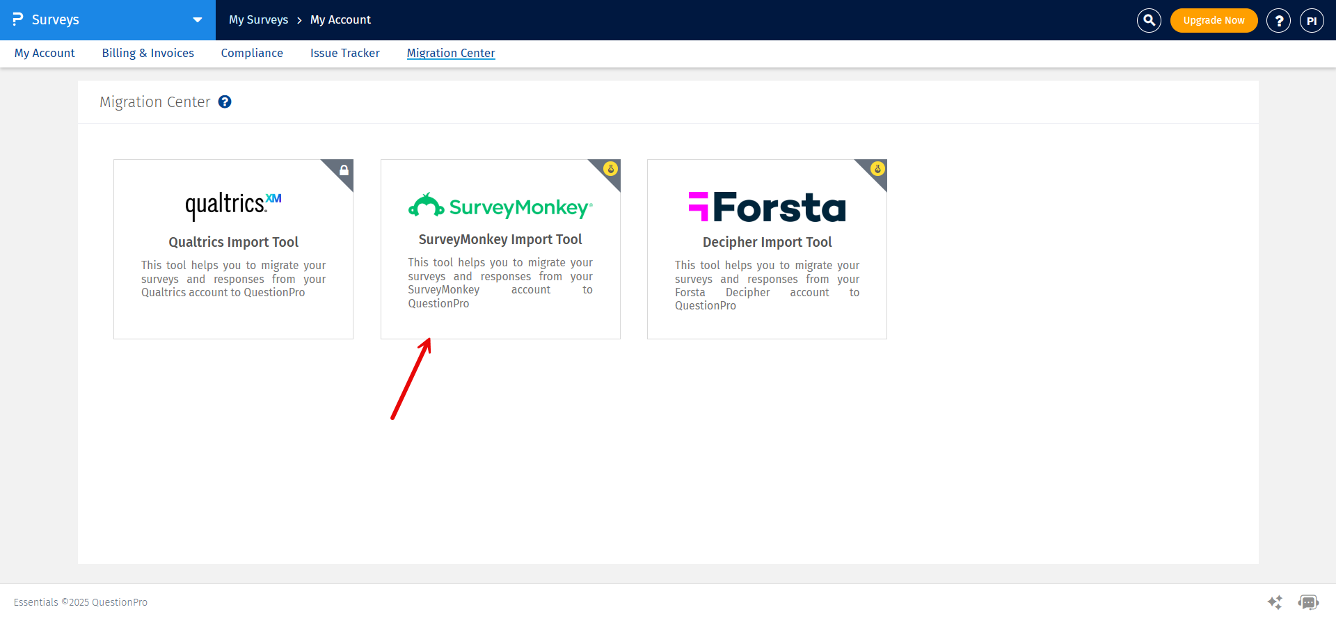This screenshot has width=1336, height=621.
Task: Open the help question mark icon
Action: pyautogui.click(x=1278, y=20)
